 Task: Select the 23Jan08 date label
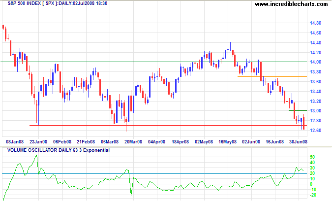tap(38, 142)
